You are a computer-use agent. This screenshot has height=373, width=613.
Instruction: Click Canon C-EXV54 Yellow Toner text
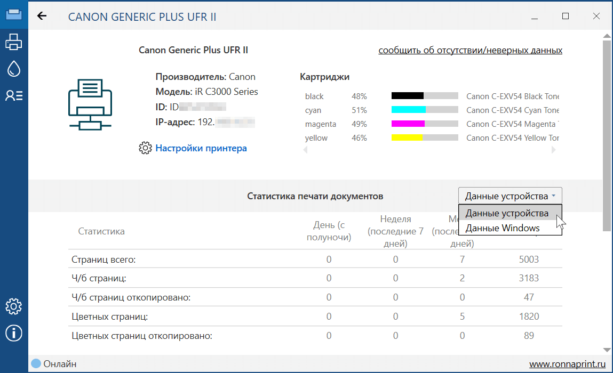pyautogui.click(x=513, y=138)
